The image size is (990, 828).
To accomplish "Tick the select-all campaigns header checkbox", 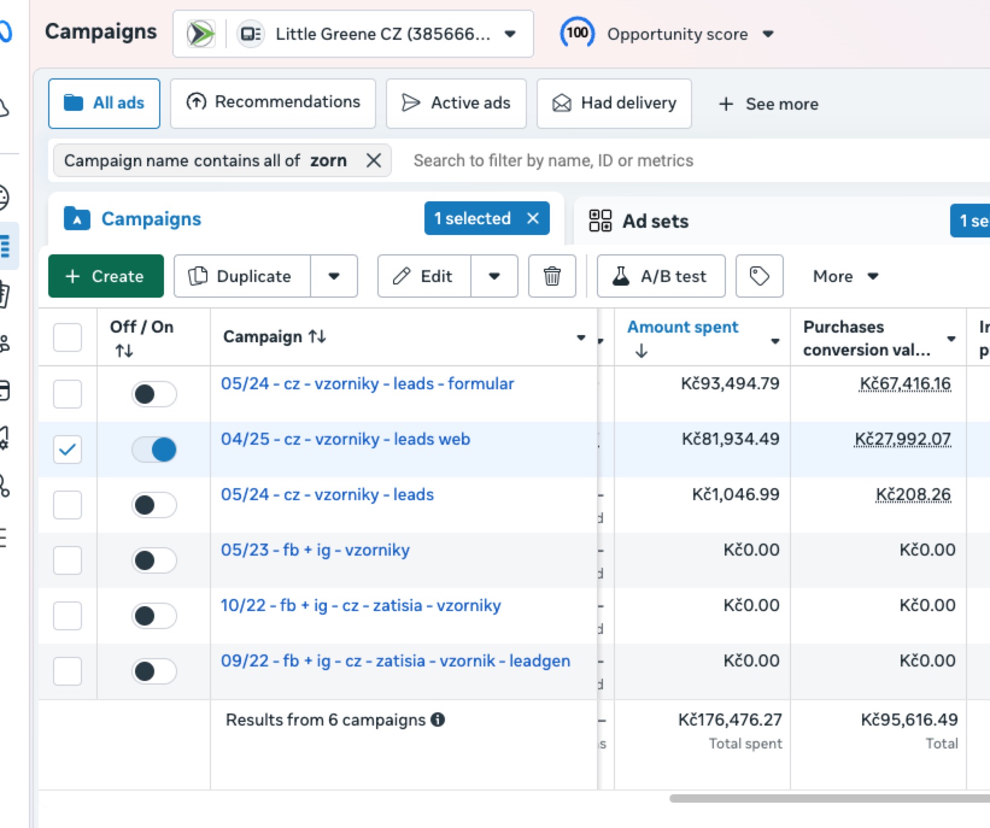I will tap(68, 337).
